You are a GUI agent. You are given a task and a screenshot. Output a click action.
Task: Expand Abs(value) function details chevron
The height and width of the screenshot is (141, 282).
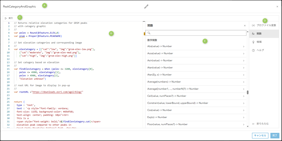[x=244, y=46]
